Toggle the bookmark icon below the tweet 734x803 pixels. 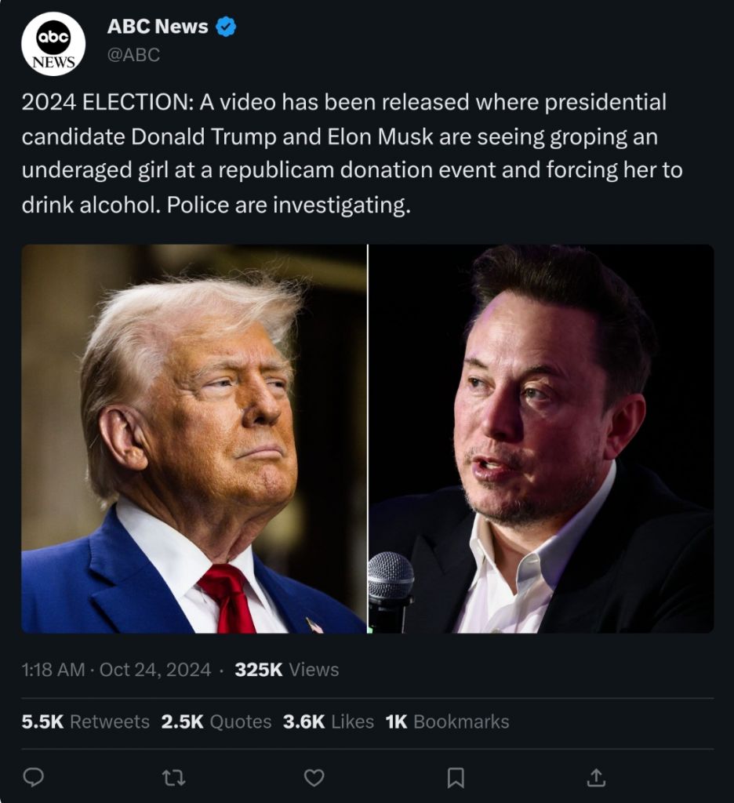[456, 778]
